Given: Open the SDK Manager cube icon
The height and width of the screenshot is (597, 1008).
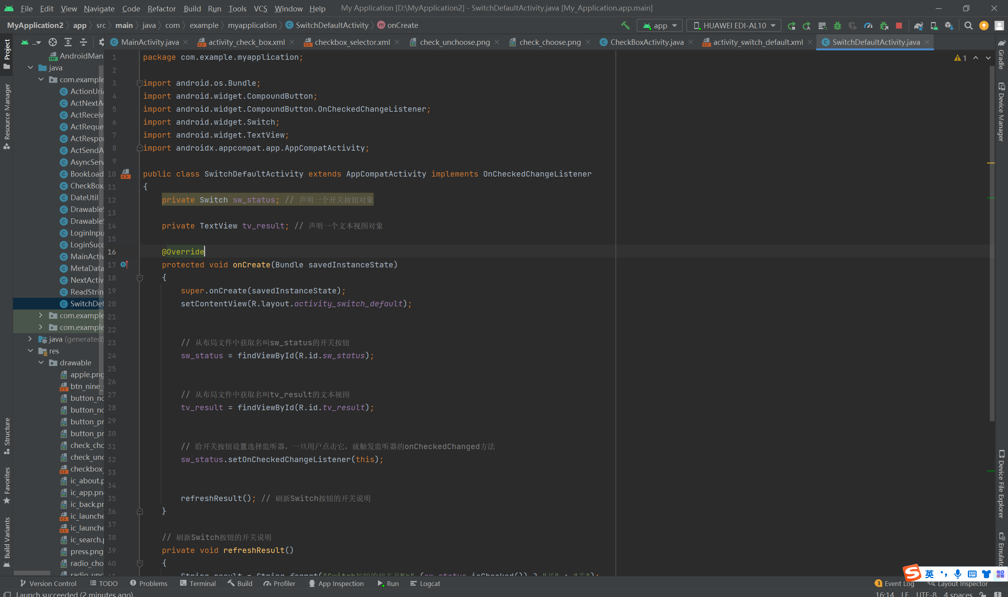Looking at the screenshot, I should pos(949,25).
